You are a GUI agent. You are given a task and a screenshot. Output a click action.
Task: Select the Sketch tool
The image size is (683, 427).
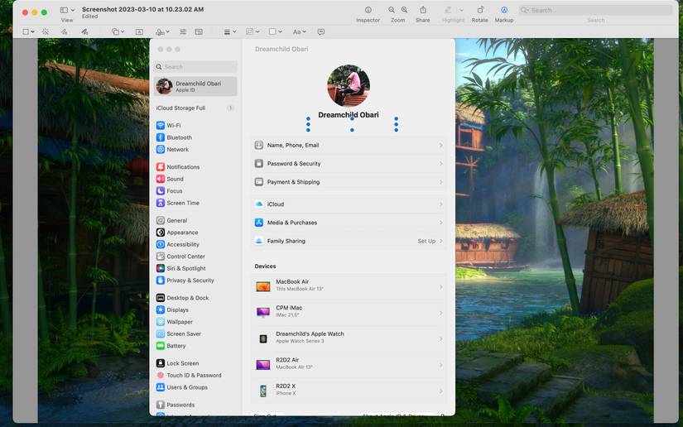(x=64, y=31)
